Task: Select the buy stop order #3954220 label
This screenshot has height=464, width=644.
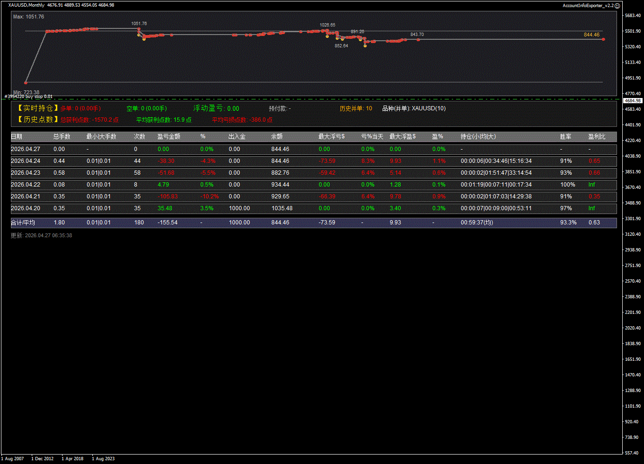Action: (x=28, y=97)
